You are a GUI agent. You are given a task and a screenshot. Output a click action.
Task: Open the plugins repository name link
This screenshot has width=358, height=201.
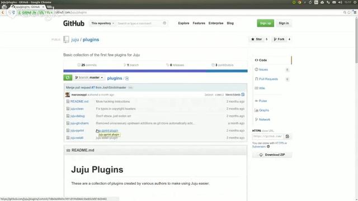pos(91,40)
